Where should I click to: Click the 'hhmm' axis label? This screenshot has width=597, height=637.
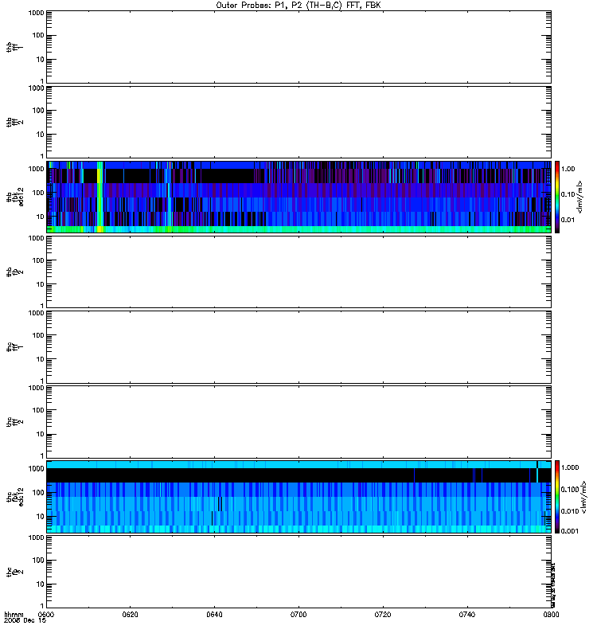[x=14, y=615]
